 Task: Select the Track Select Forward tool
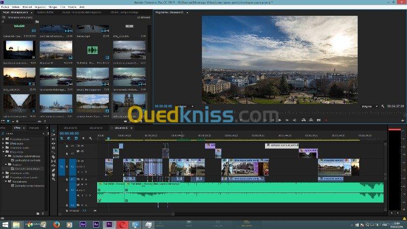click(x=53, y=134)
